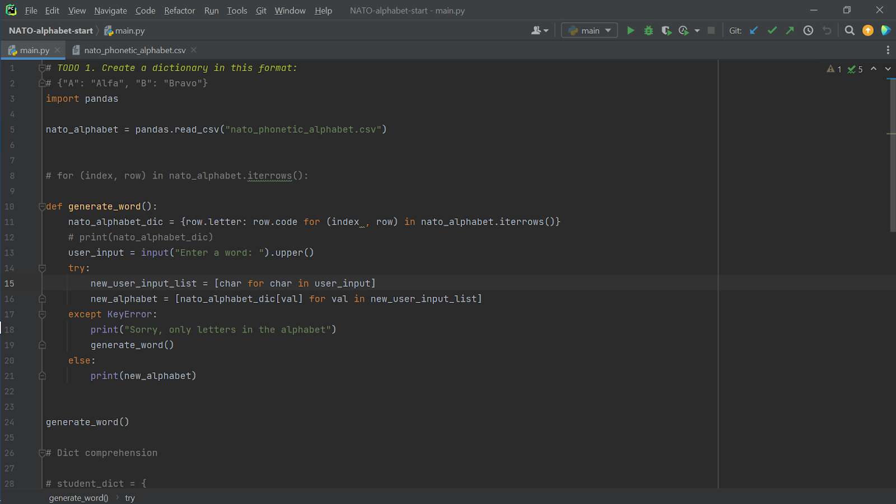Open the main run configuration dropdown

pyautogui.click(x=589, y=31)
